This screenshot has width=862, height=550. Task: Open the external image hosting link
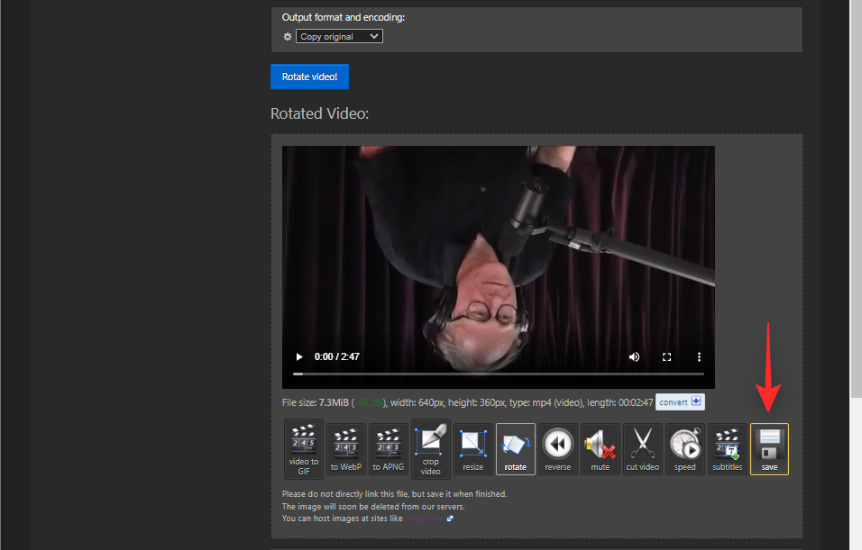click(x=429, y=518)
